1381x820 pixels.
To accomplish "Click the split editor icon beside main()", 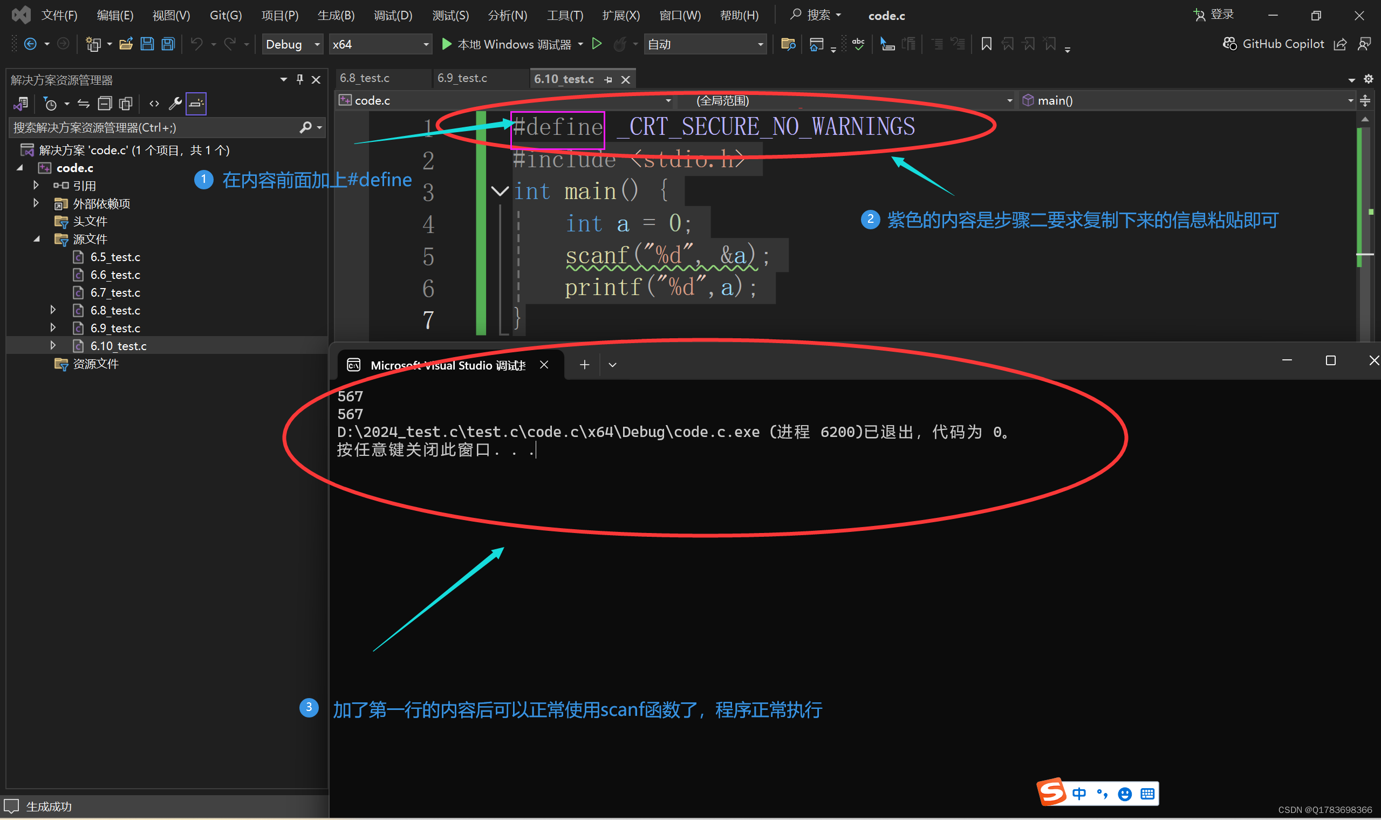I will coord(1365,100).
